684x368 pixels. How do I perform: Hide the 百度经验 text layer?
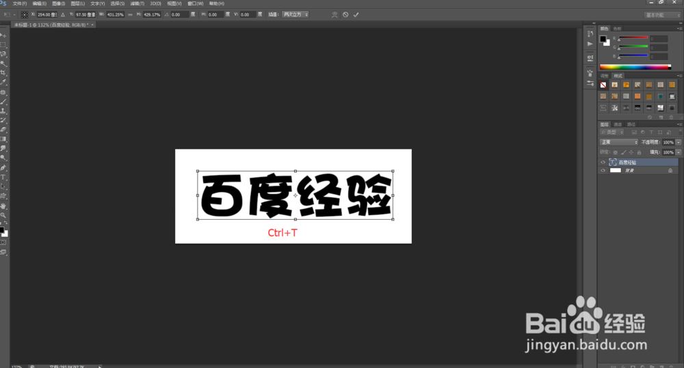[603, 162]
